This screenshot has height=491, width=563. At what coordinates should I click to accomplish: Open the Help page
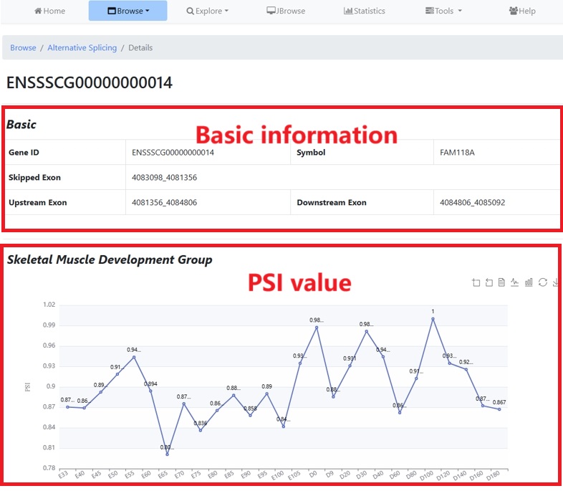point(521,11)
